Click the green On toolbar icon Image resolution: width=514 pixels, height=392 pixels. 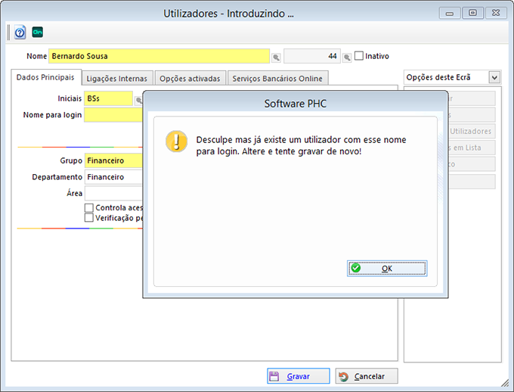click(37, 33)
